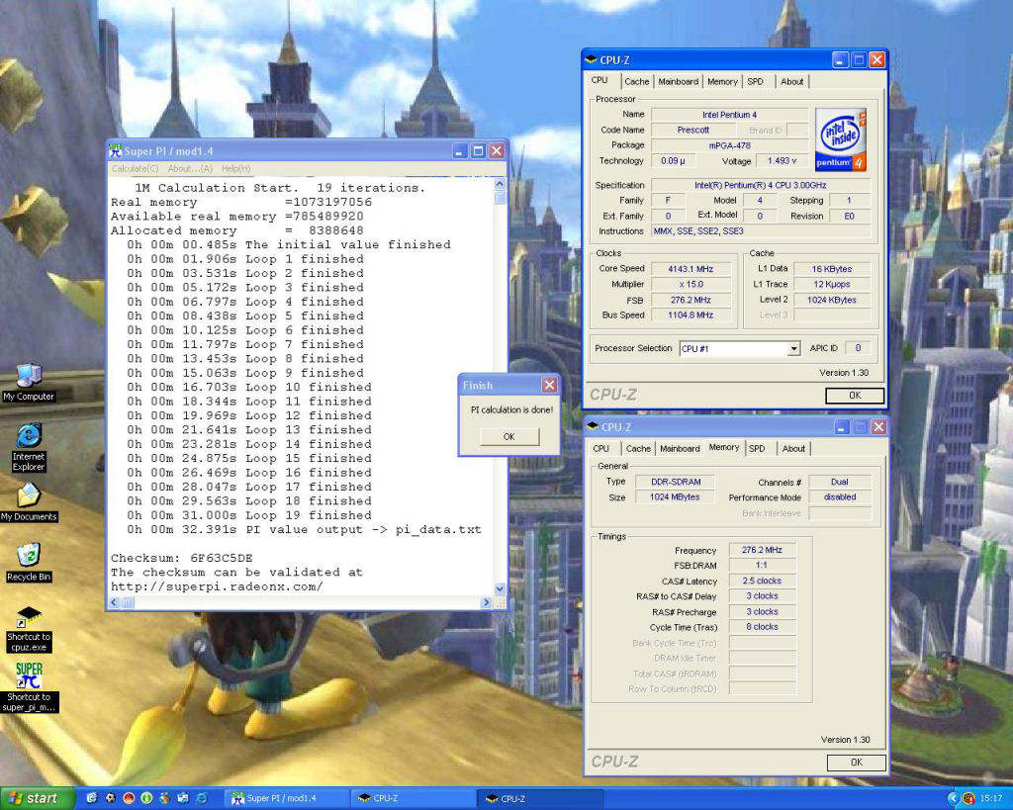1013x810 pixels.
Task: Click the system tray clock showing 15:17
Action: tap(991, 798)
